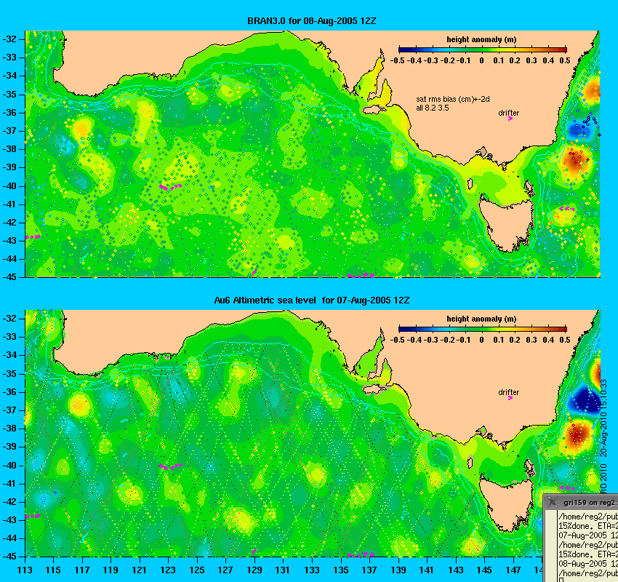Image resolution: width=618 pixels, height=582 pixels.
Task: Click the 'Au6 Altimetric sea level' plot title
Action: 265,300
